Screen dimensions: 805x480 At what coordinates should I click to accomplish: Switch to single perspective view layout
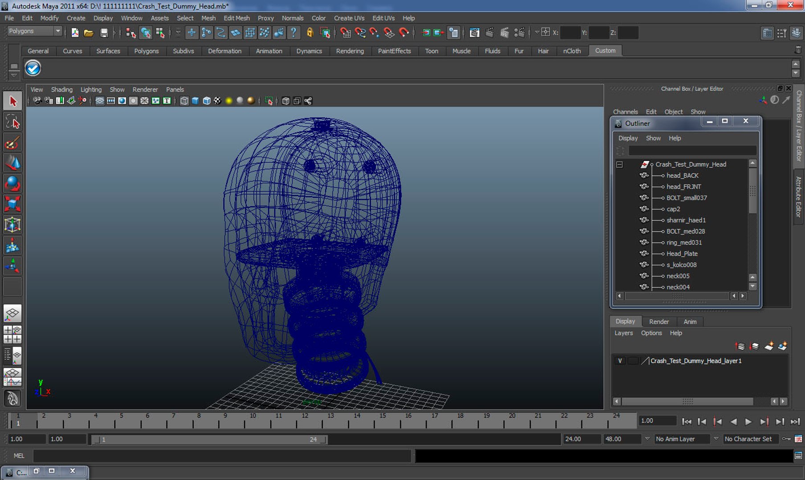tap(12, 313)
